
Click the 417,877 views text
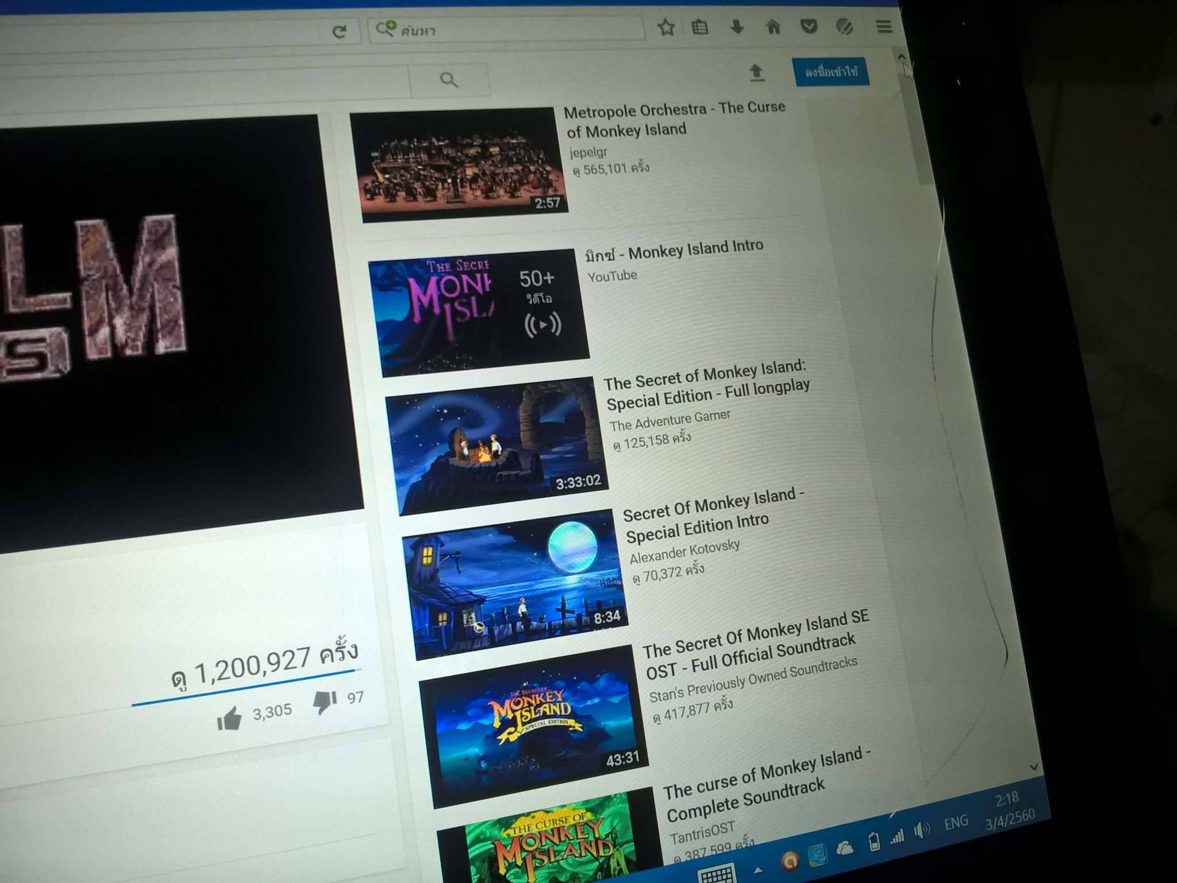pos(693,712)
